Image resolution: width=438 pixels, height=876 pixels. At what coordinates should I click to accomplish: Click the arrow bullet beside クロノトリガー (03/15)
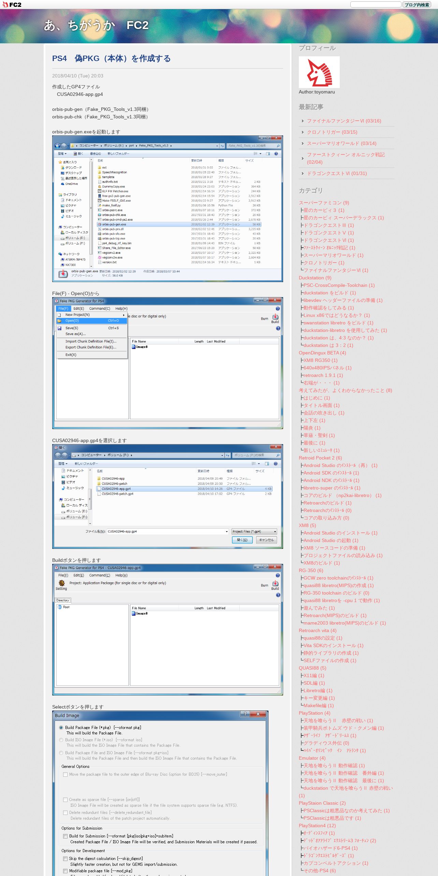(303, 132)
